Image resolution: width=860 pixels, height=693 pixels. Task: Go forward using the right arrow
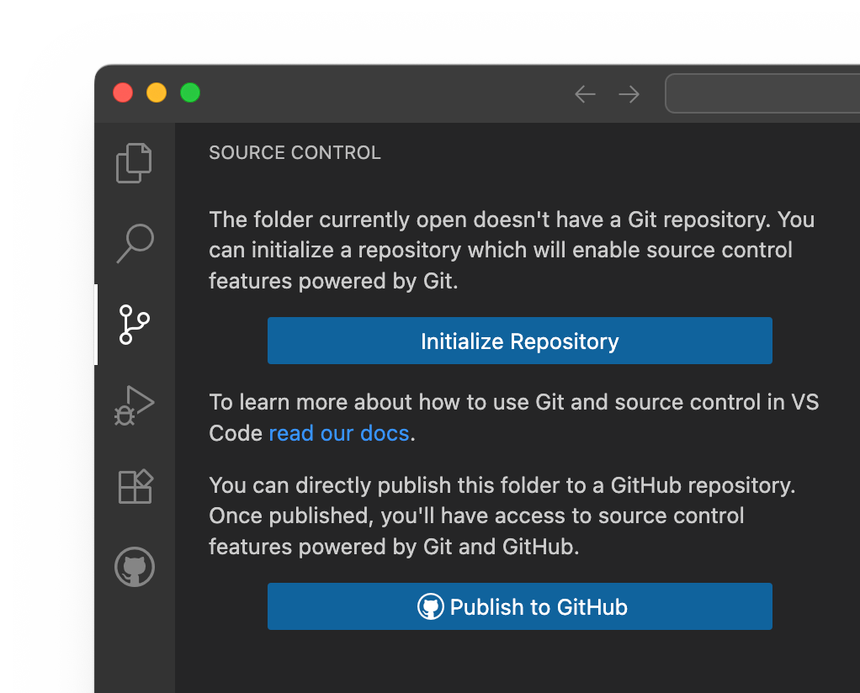tap(629, 94)
